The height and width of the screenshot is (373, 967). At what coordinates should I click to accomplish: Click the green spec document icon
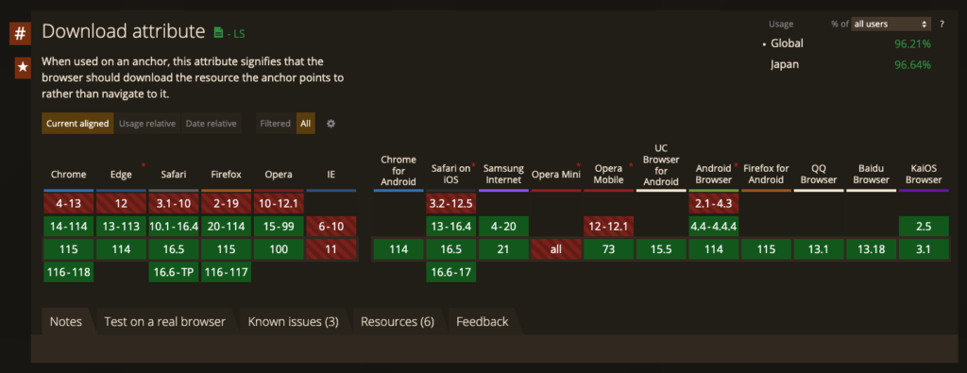pyautogui.click(x=218, y=33)
